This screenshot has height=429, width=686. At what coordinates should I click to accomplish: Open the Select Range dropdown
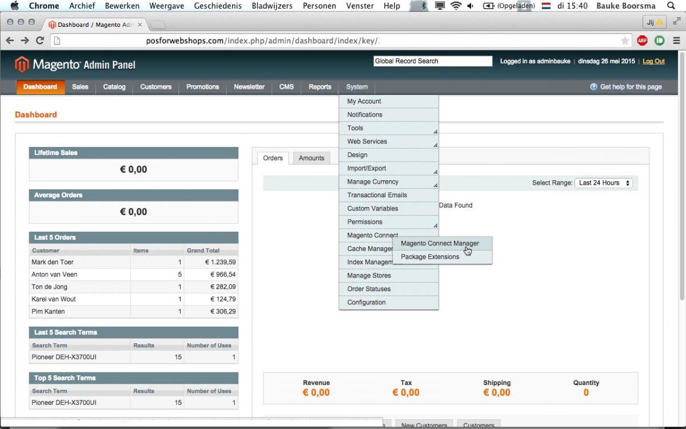tap(604, 183)
